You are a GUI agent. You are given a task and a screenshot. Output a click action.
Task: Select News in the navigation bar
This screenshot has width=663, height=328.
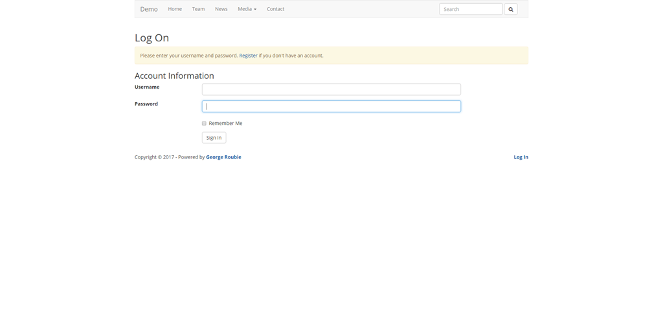pyautogui.click(x=221, y=9)
